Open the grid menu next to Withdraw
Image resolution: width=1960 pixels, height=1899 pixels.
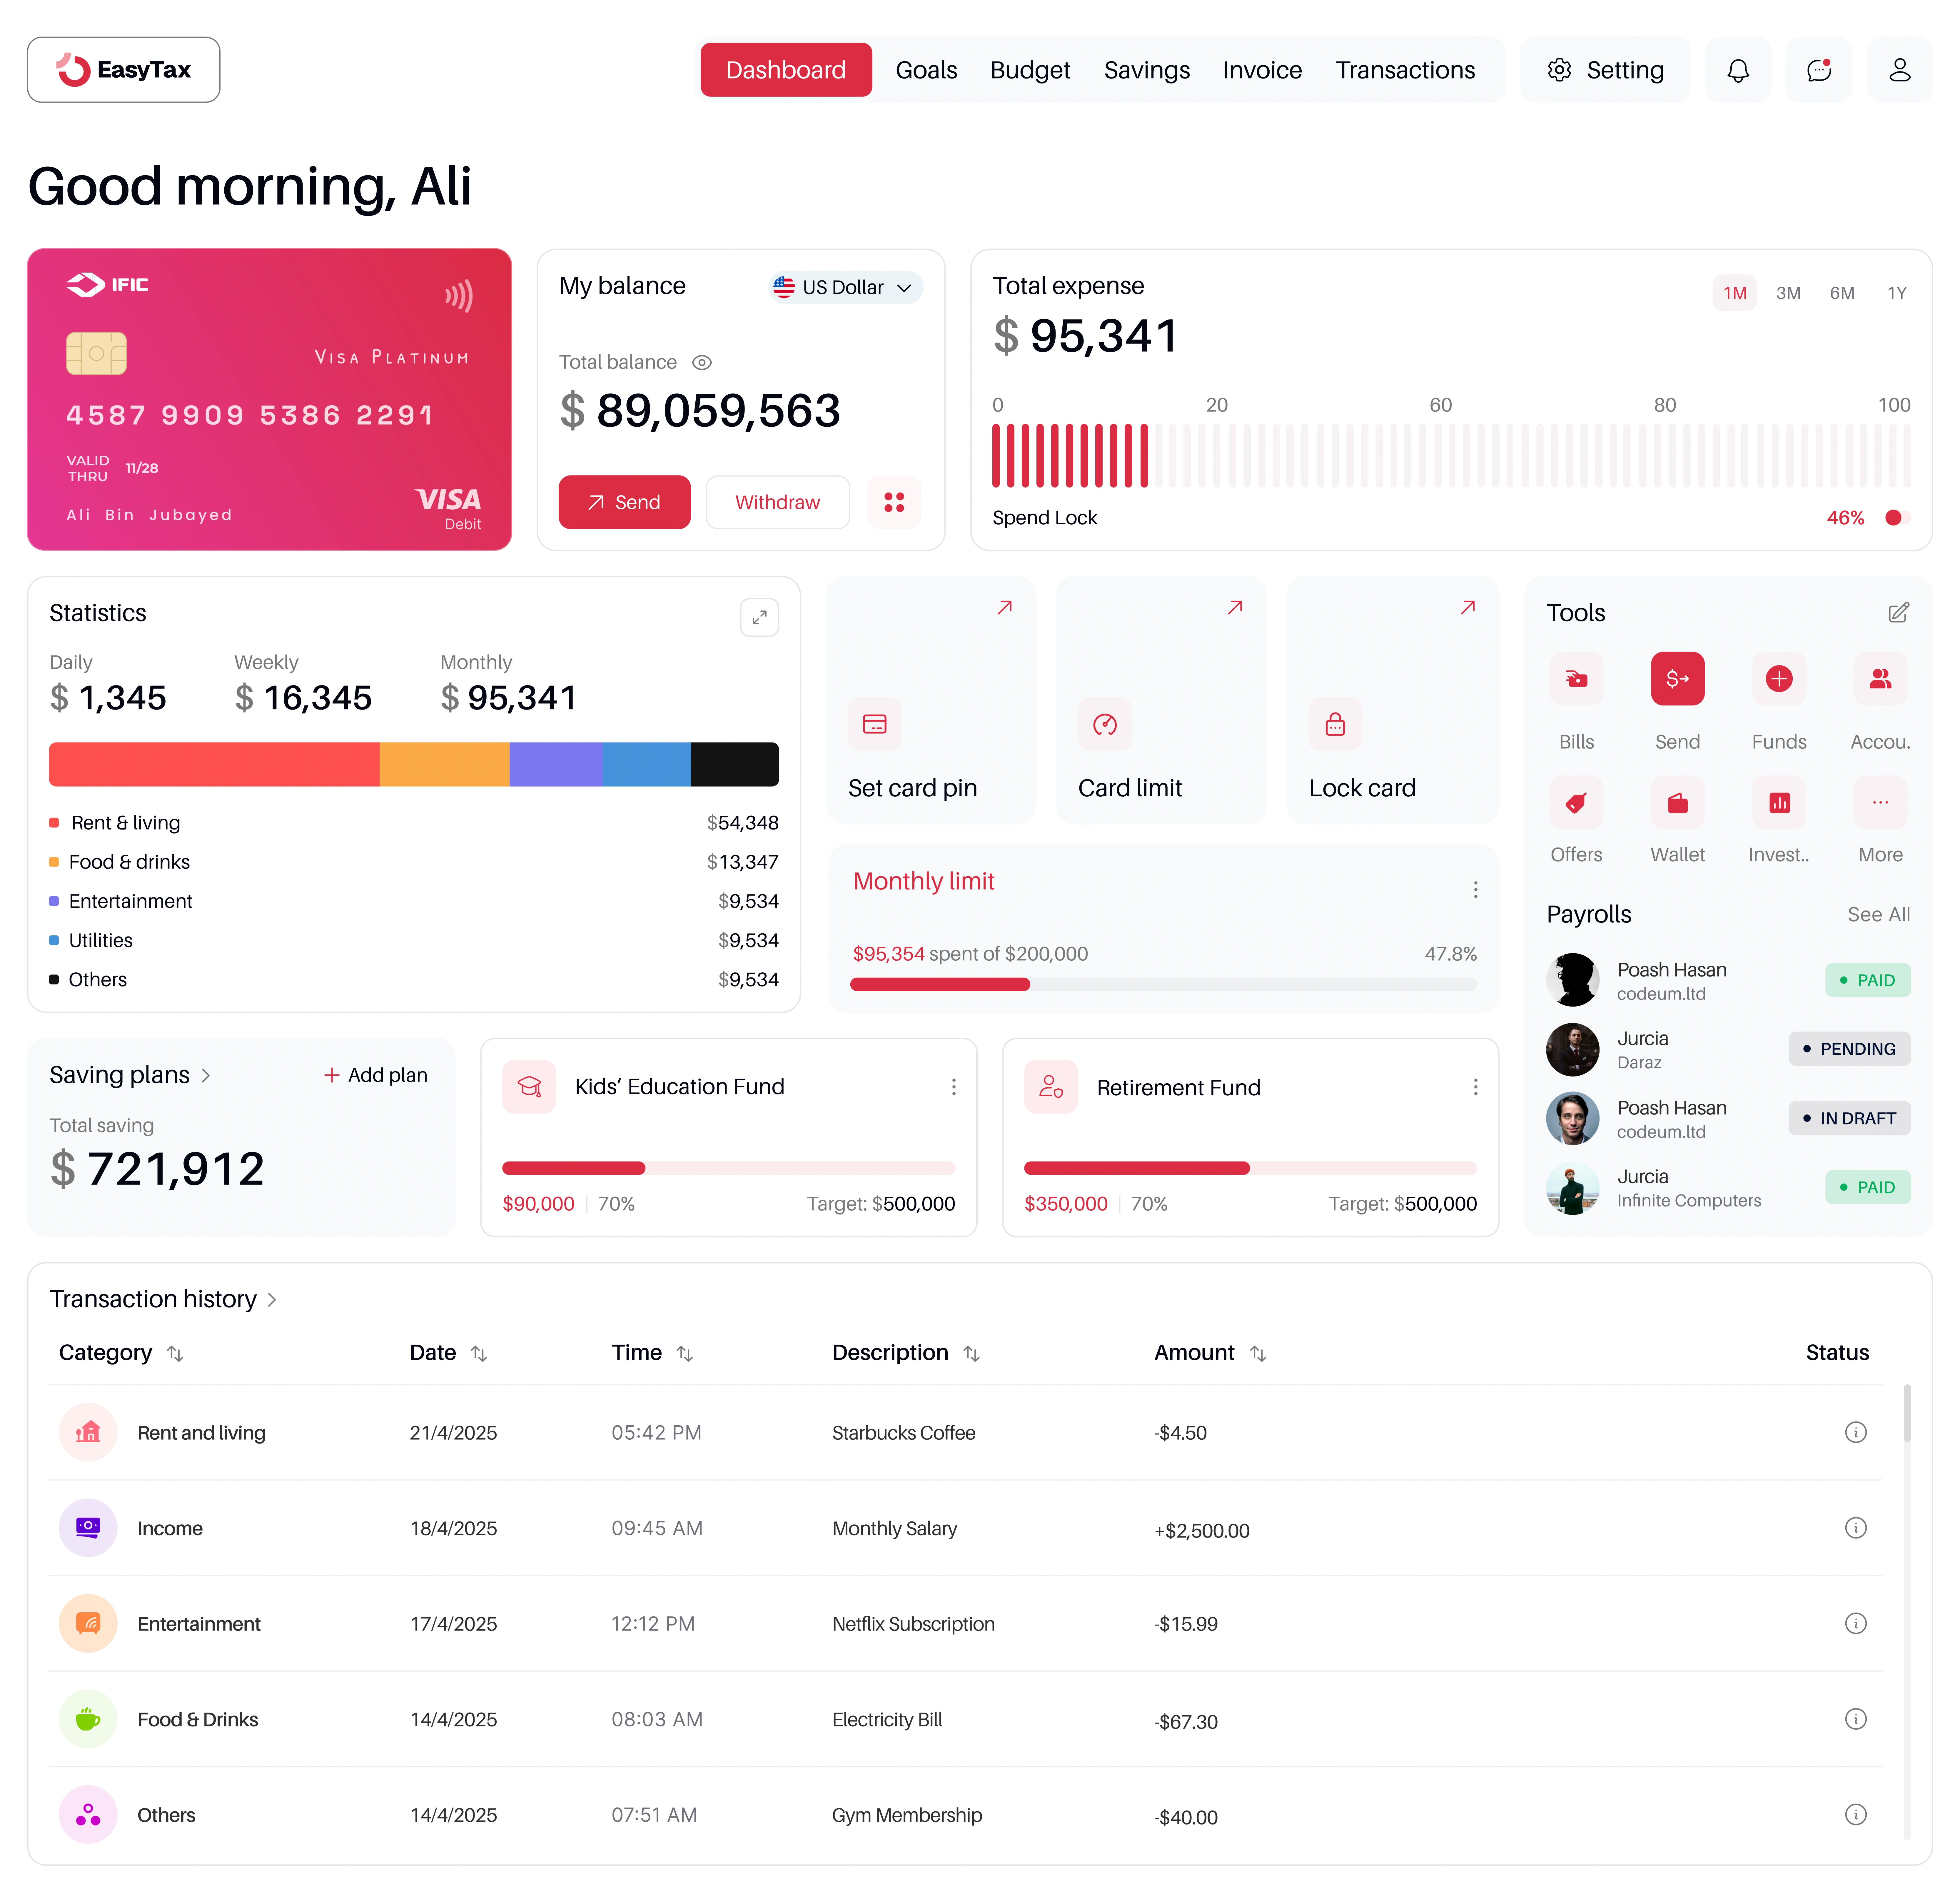894,502
